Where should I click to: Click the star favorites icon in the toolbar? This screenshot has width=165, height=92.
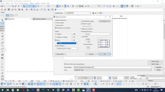pos(77,6)
